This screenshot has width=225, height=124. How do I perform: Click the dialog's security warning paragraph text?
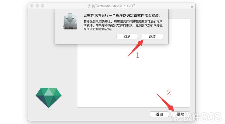click(x=123, y=25)
